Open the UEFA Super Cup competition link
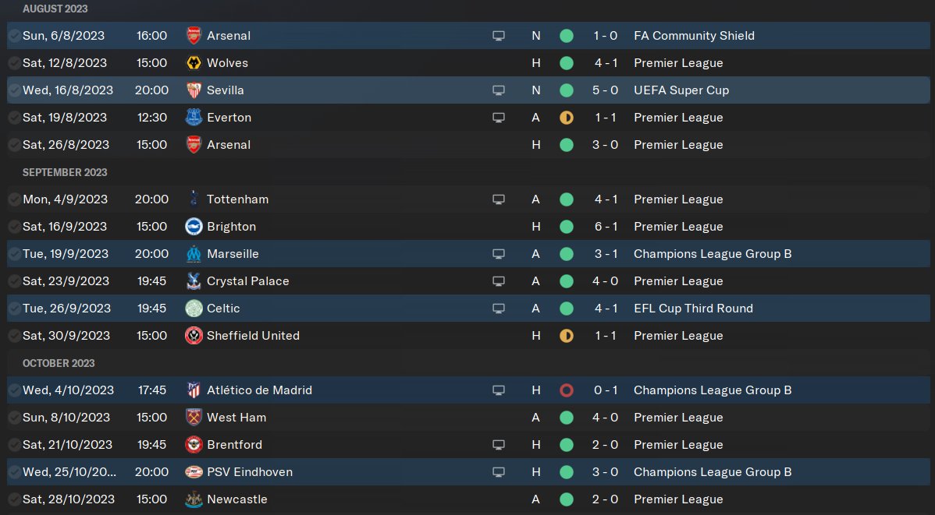The height and width of the screenshot is (515, 935). coord(681,90)
